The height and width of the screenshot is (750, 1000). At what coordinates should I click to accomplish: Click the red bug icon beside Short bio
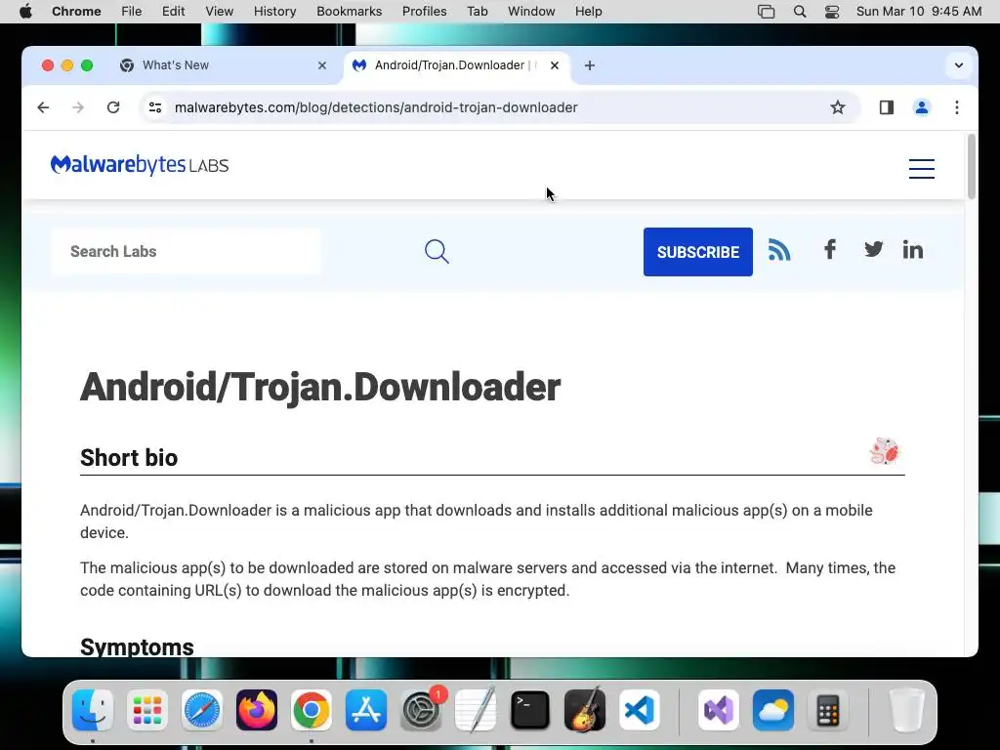884,451
